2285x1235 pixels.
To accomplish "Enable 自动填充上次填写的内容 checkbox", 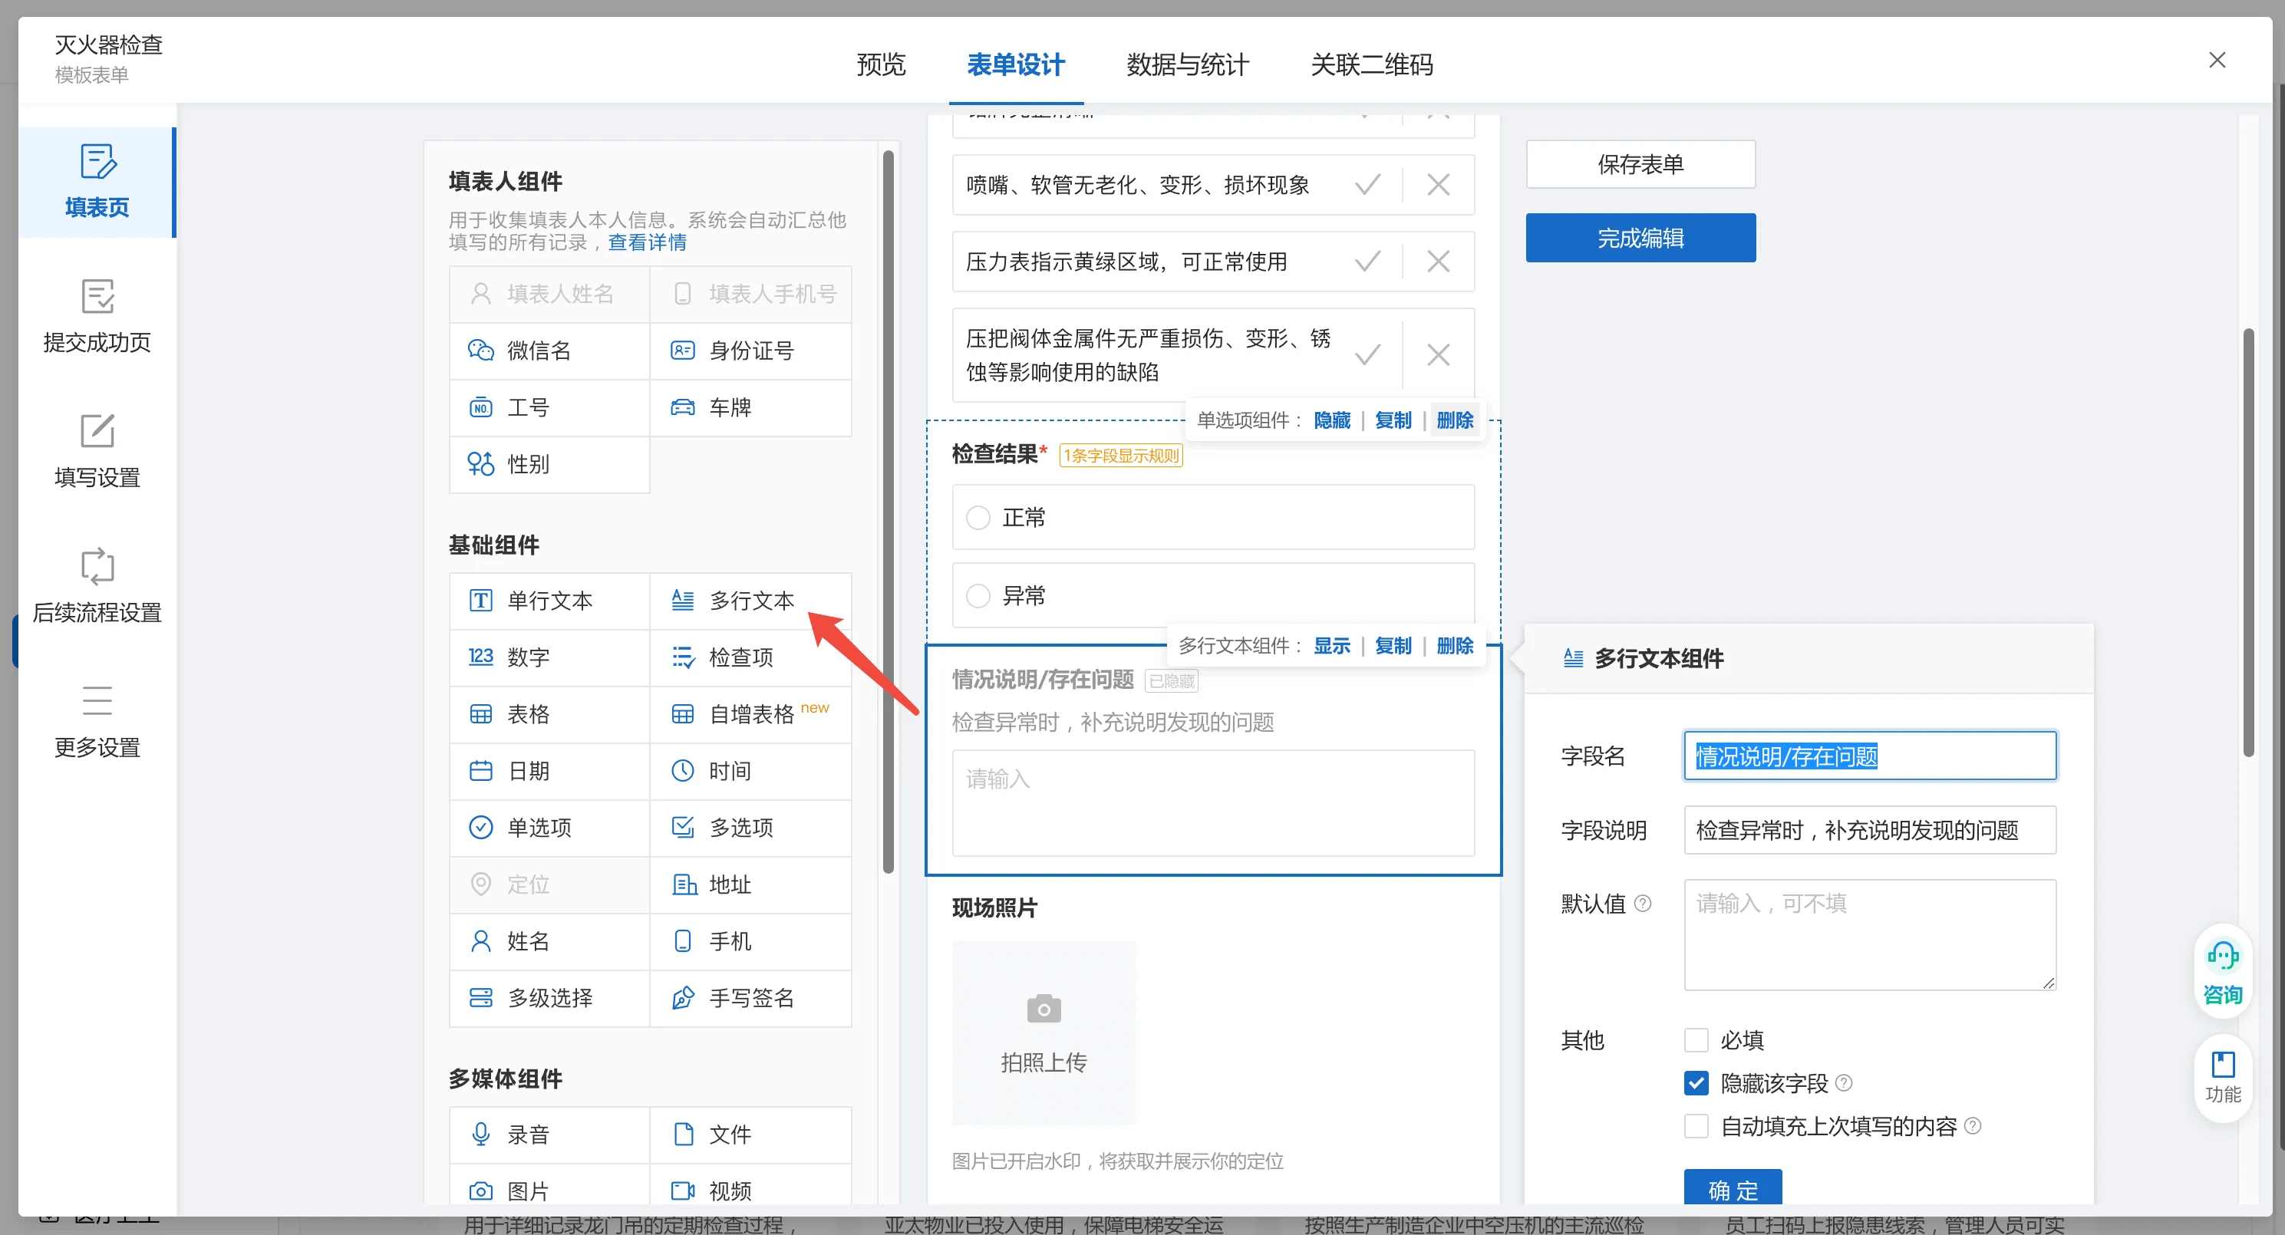I will click(x=1695, y=1126).
